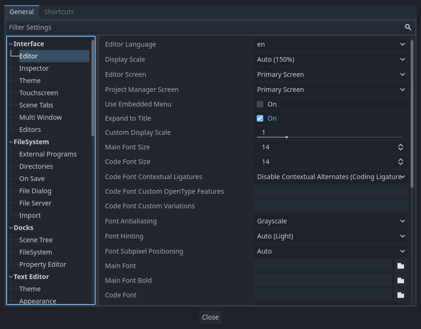The height and width of the screenshot is (329, 421).
Task: Click the Code Font Size stepper arrows
Action: tap(401, 161)
